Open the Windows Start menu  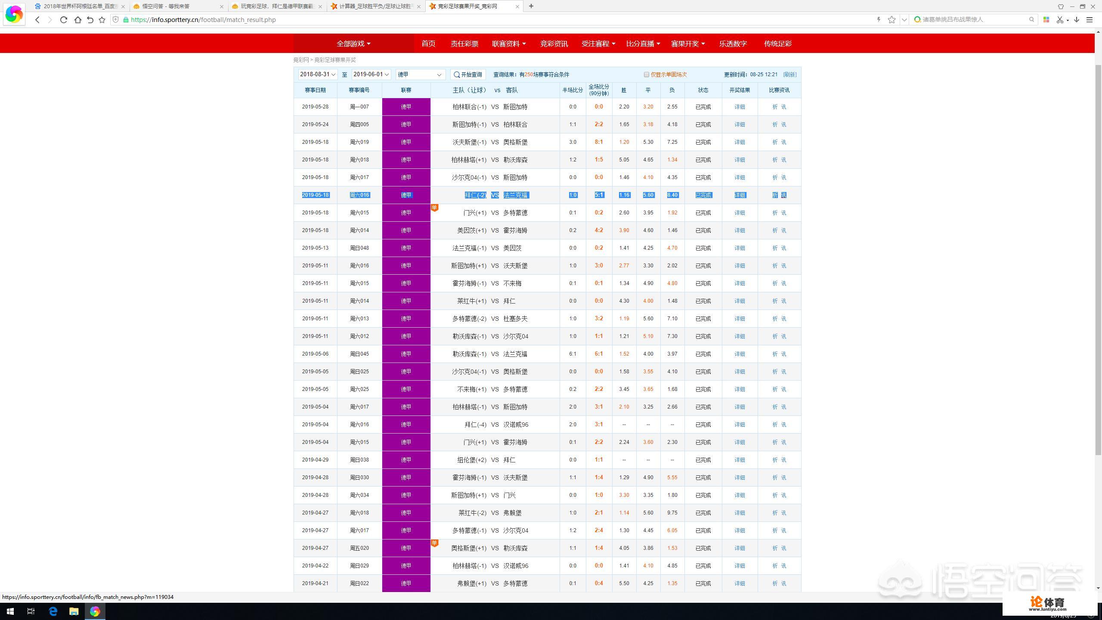pos(10,611)
